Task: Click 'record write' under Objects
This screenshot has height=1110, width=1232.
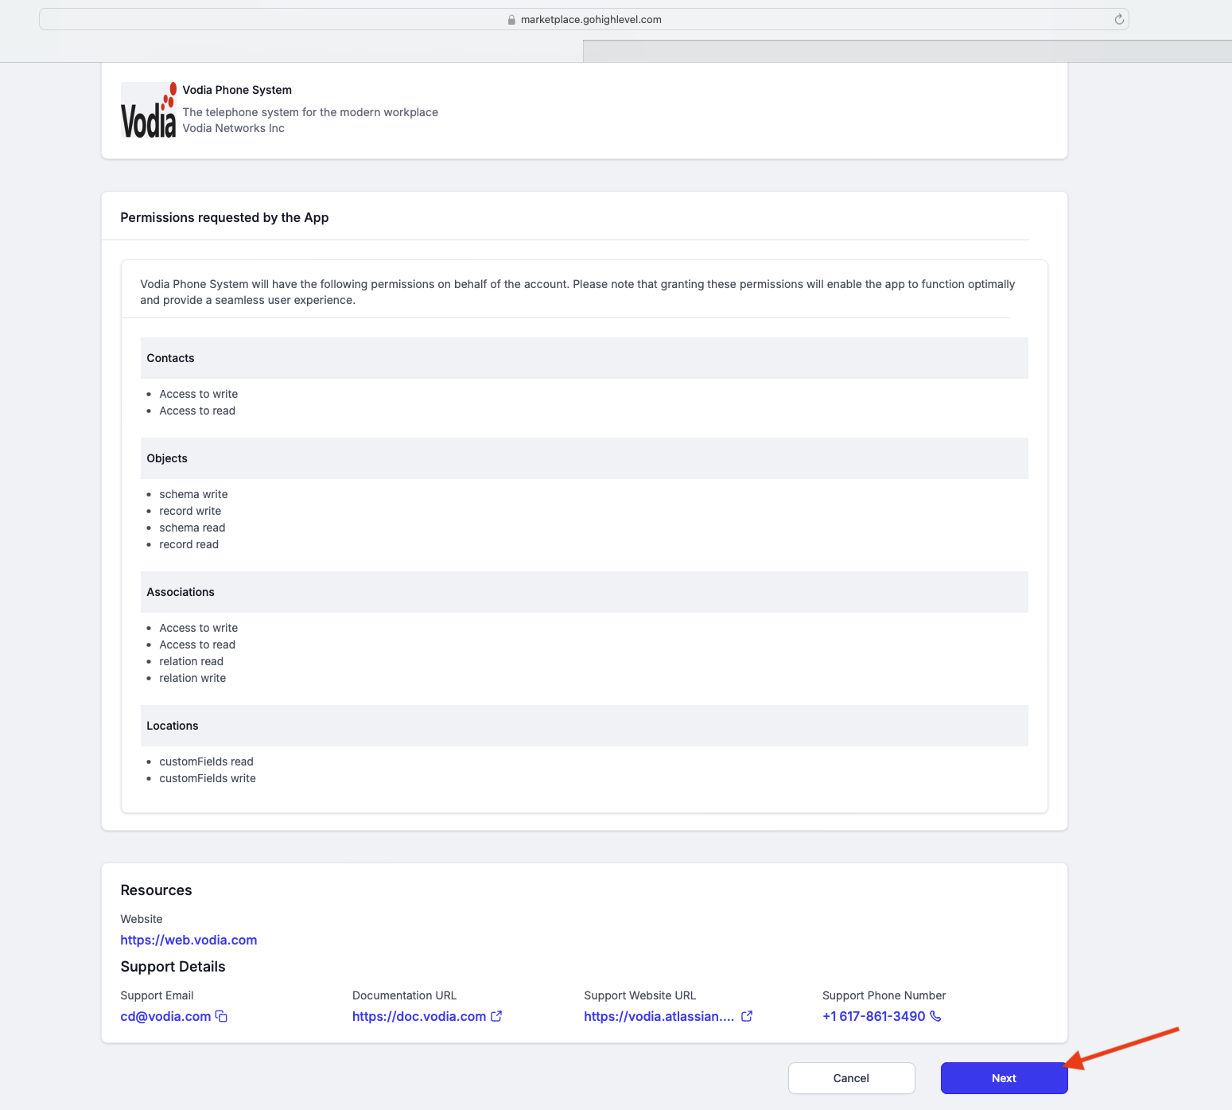Action: [190, 511]
